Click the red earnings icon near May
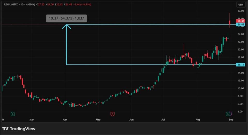Screen dimensions: 248x135 coord(112,114)
